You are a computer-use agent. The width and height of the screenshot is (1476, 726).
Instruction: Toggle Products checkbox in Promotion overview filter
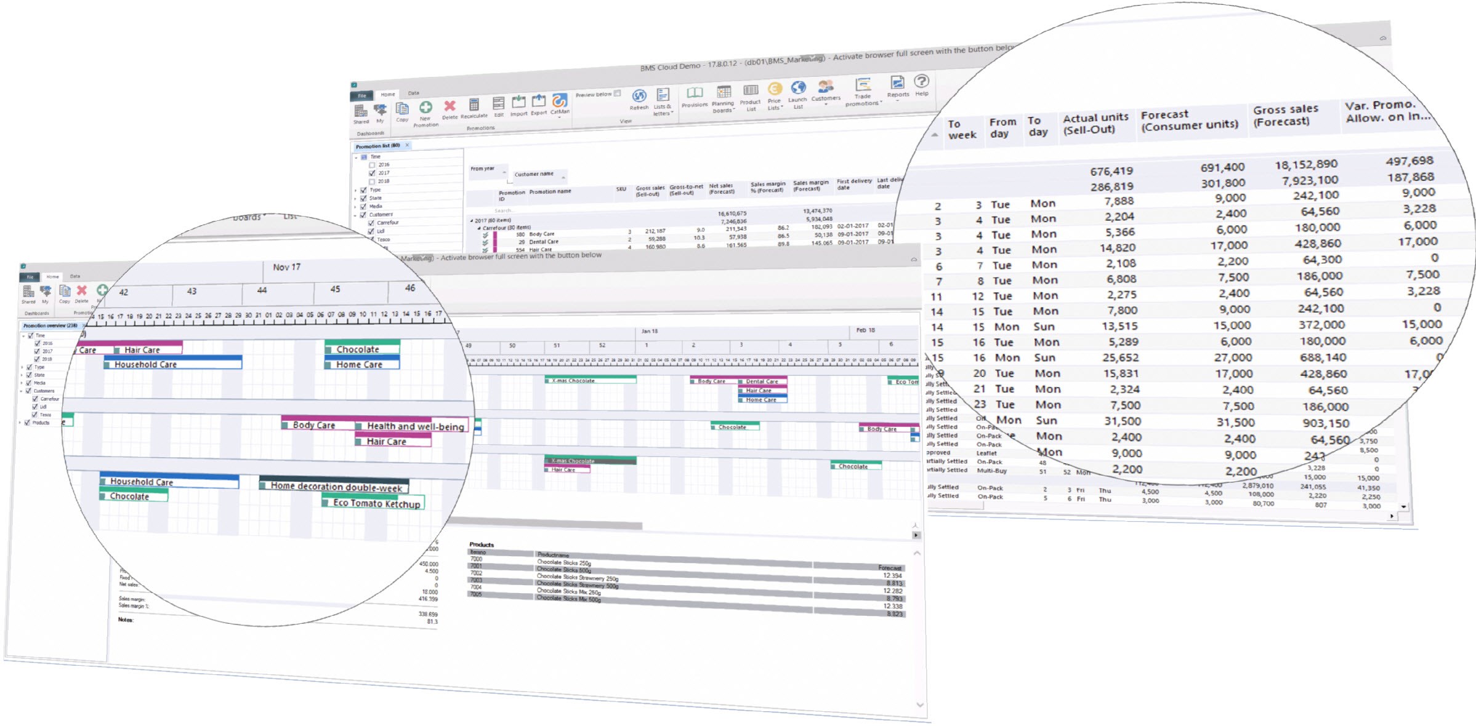point(27,423)
